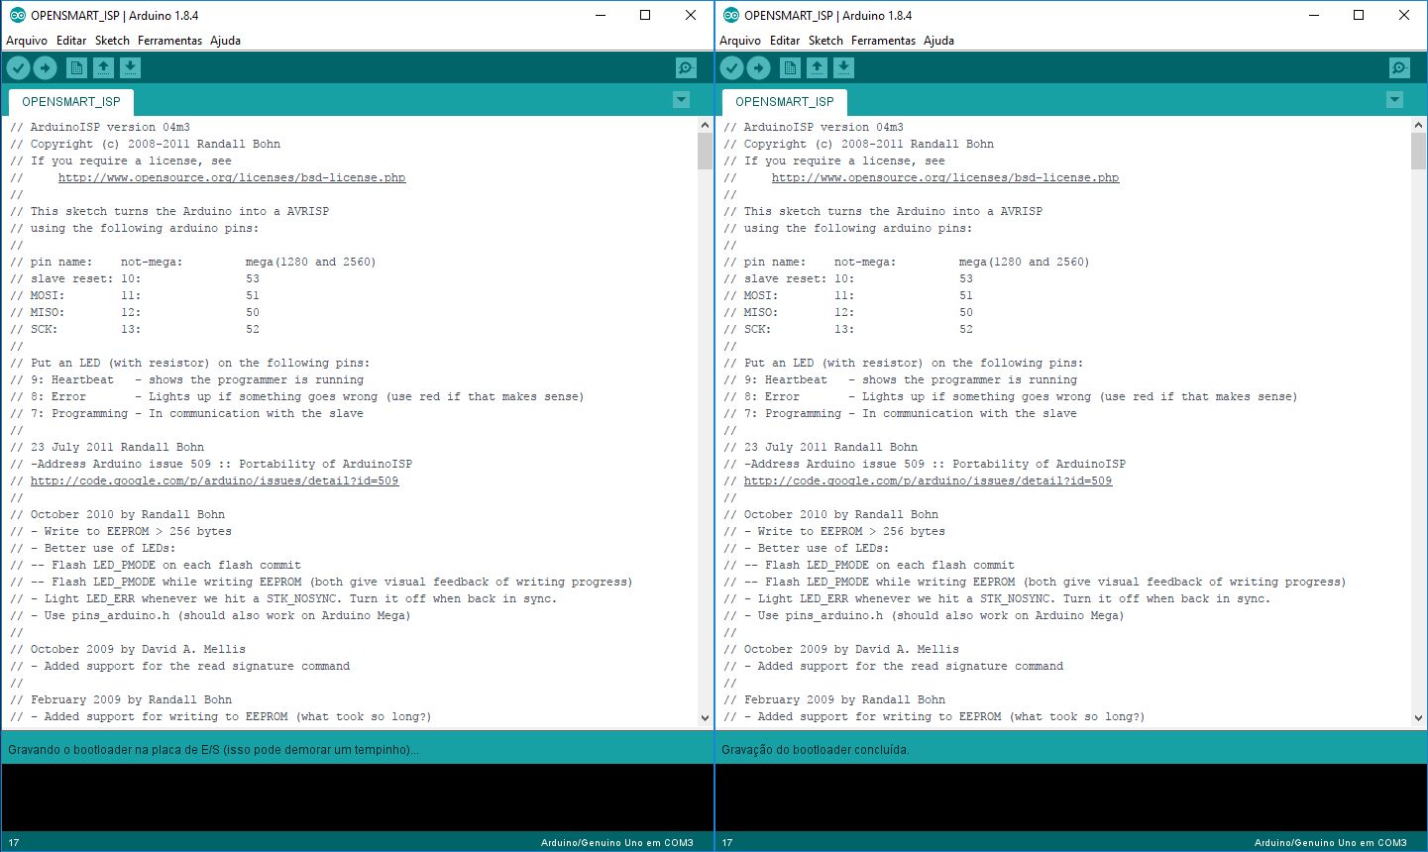This screenshot has height=852, width=1428.
Task: Click 'SCK: 13:' line in right editor
Action: 848,330
